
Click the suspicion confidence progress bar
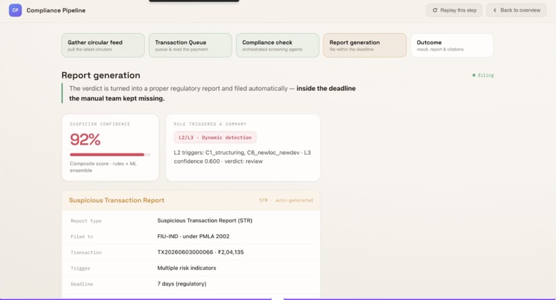coord(110,155)
